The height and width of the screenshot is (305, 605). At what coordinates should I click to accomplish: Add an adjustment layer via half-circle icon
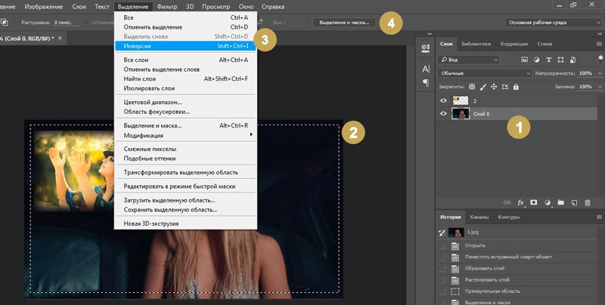[547, 202]
